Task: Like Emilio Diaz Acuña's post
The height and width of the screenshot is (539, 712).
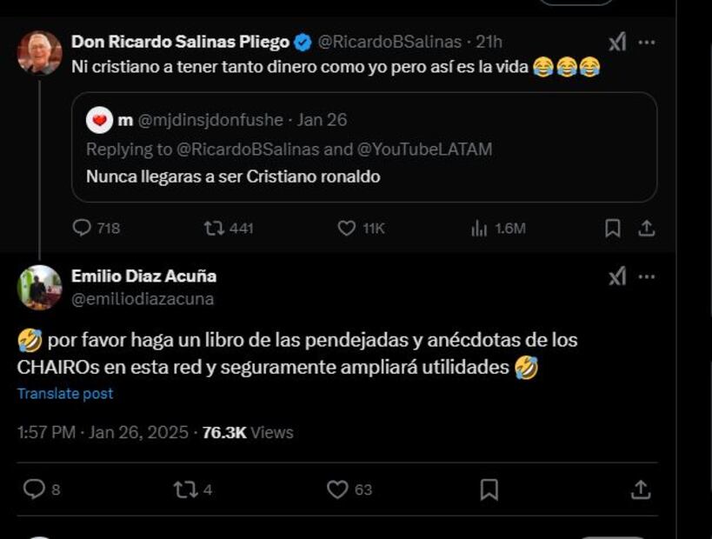Action: (x=337, y=489)
